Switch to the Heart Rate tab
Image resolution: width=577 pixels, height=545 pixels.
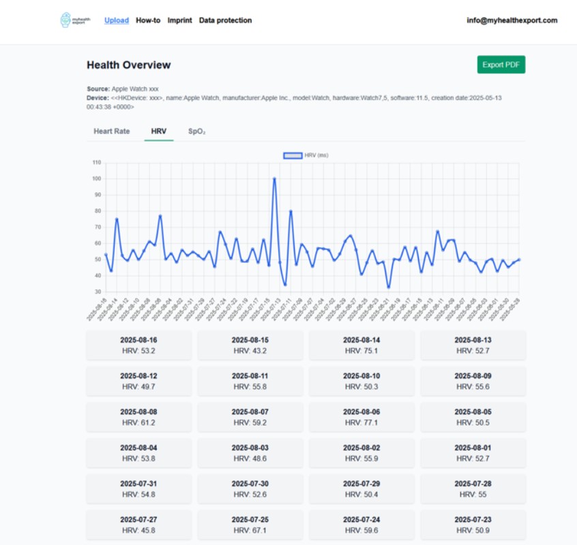pos(111,131)
